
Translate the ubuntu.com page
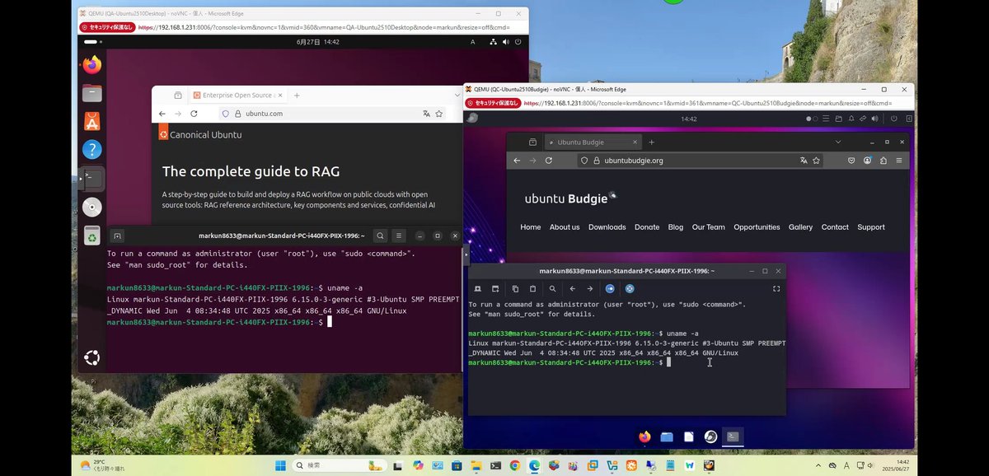click(x=426, y=114)
